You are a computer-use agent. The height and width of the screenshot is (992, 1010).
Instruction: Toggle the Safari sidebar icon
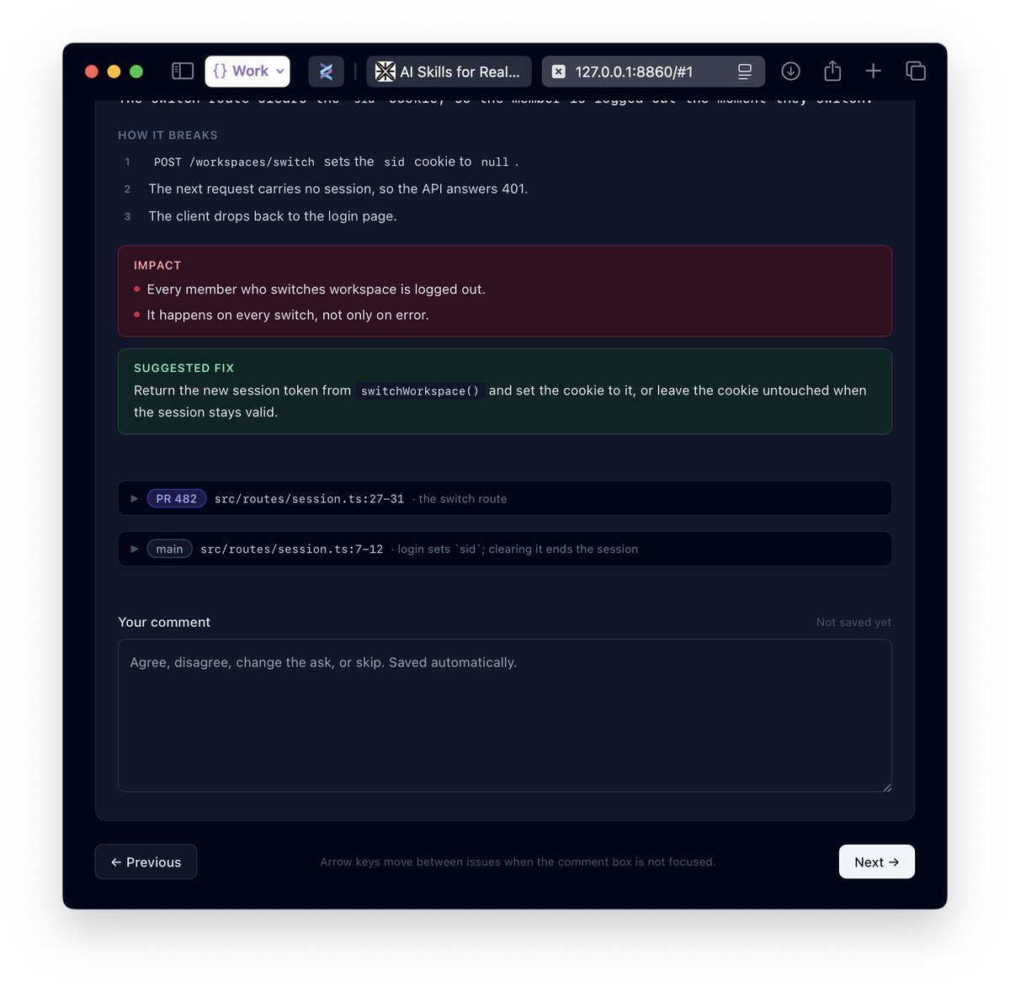183,72
